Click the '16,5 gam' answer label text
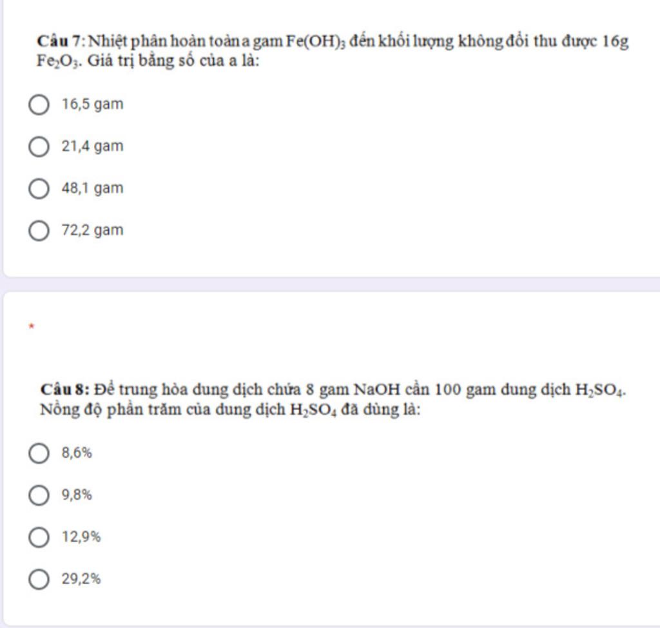Screen dimensions: 660x628 coord(93,104)
